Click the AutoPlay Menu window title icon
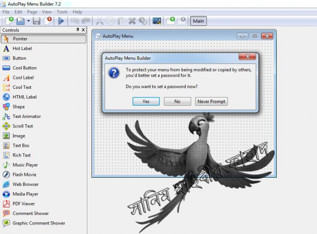The height and width of the screenshot is (234, 317). click(x=98, y=36)
